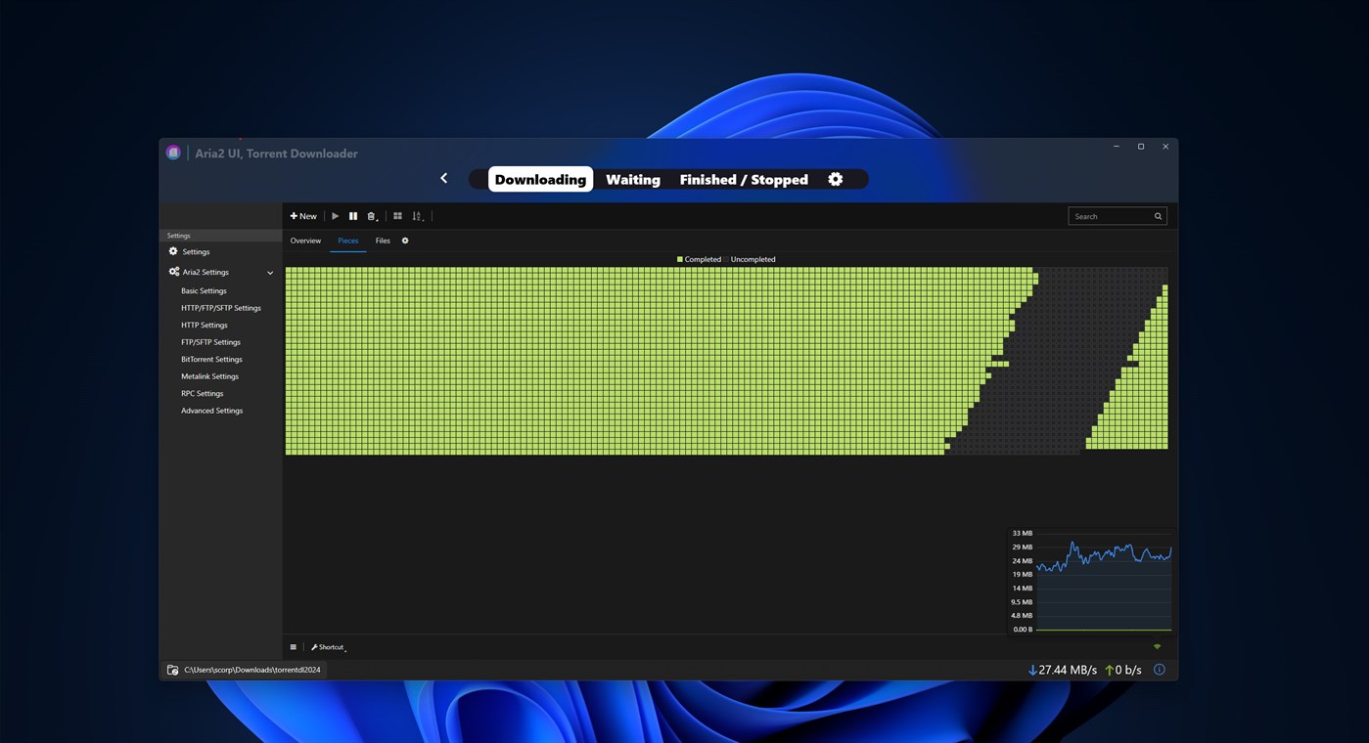Click the pieces settings gear icon
The image size is (1369, 743).
[x=405, y=240]
